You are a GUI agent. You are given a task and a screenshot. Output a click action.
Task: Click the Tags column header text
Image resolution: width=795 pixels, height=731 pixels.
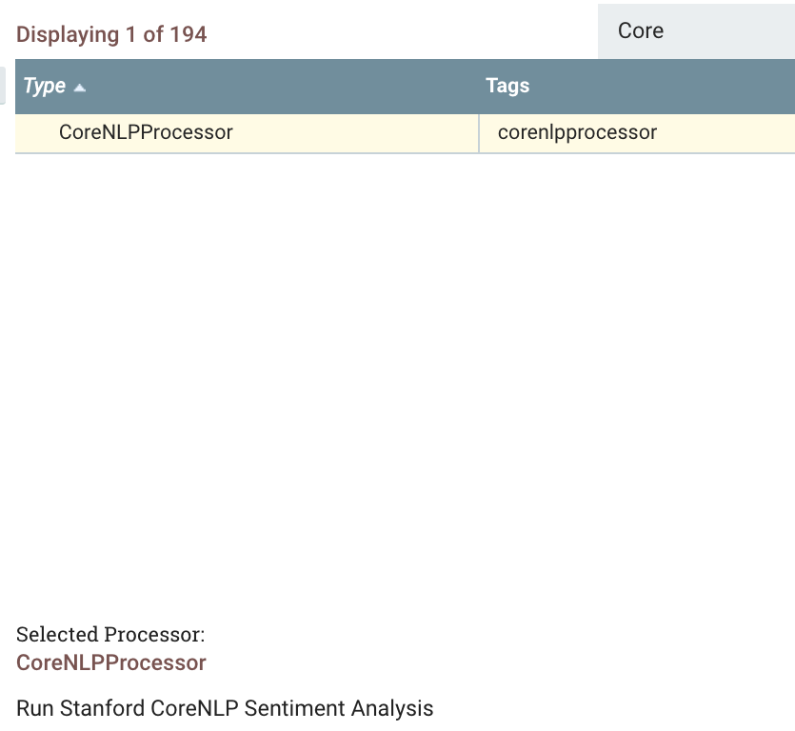(x=507, y=86)
